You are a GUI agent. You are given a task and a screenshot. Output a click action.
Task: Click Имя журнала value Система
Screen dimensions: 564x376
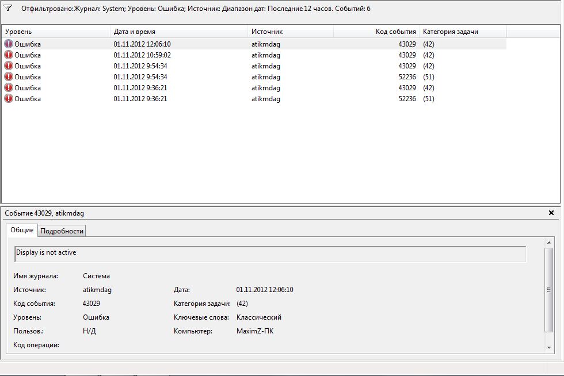coord(97,276)
